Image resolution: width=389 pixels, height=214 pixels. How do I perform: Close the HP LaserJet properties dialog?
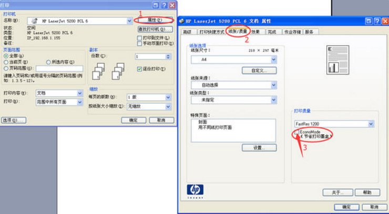pos(385,22)
